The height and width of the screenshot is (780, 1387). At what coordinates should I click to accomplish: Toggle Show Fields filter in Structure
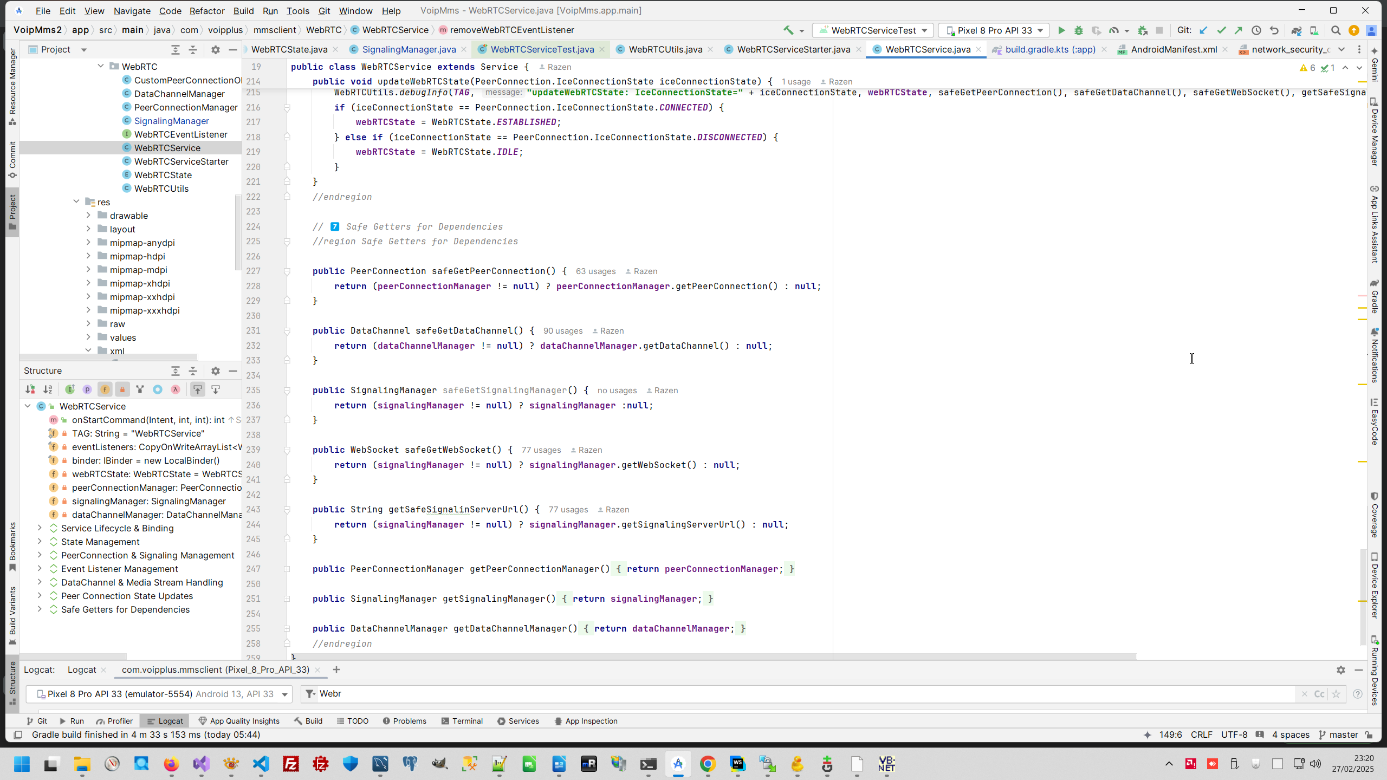tap(105, 389)
